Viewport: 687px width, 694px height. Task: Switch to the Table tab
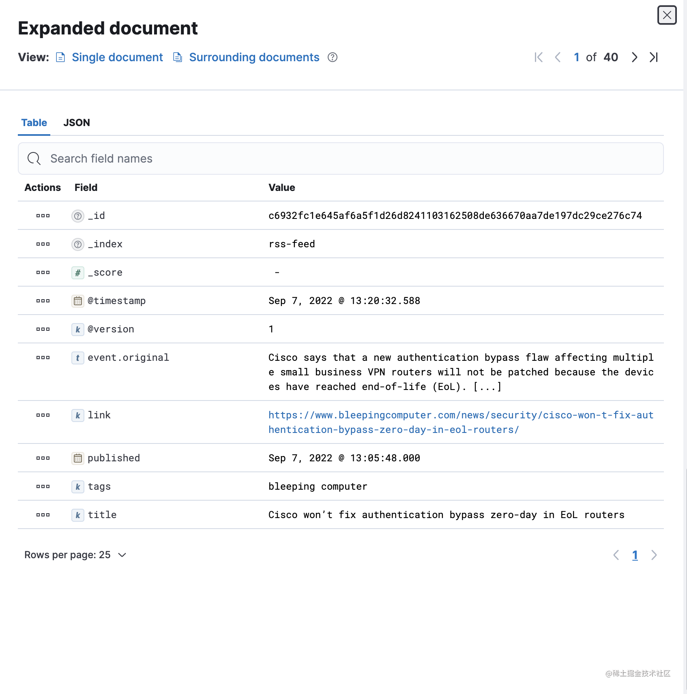(34, 123)
